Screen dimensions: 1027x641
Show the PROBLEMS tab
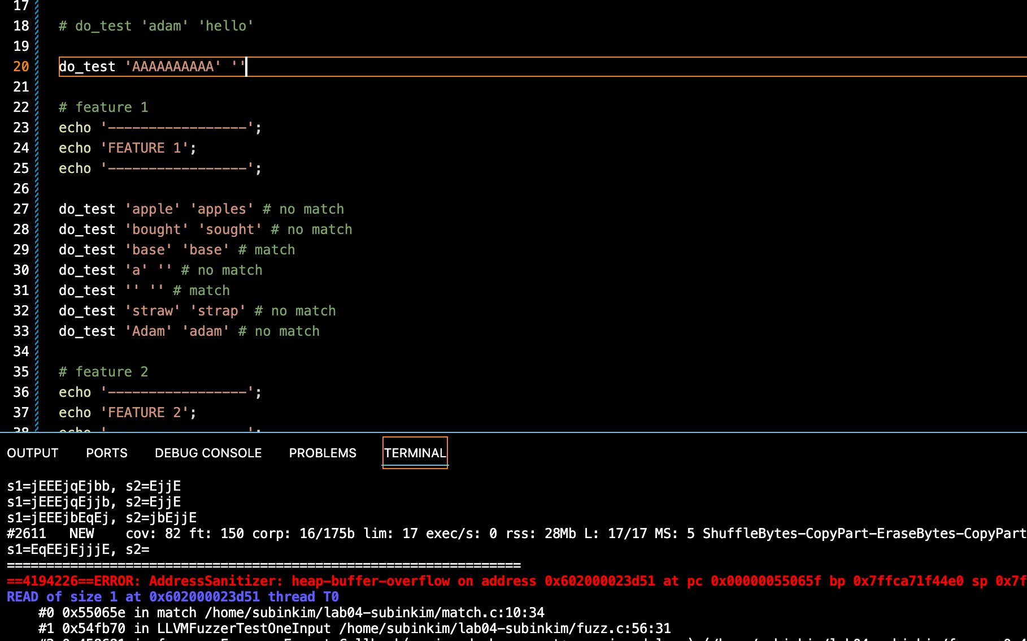click(x=323, y=453)
